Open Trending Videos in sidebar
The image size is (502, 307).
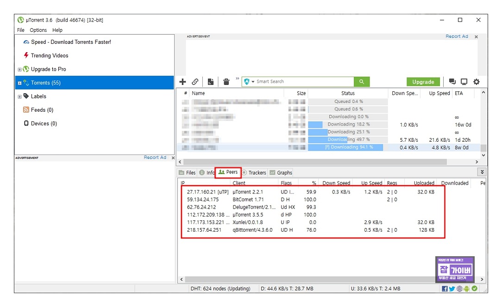pos(50,55)
